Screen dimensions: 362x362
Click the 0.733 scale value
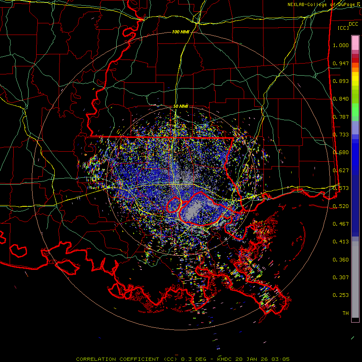click(x=341, y=135)
